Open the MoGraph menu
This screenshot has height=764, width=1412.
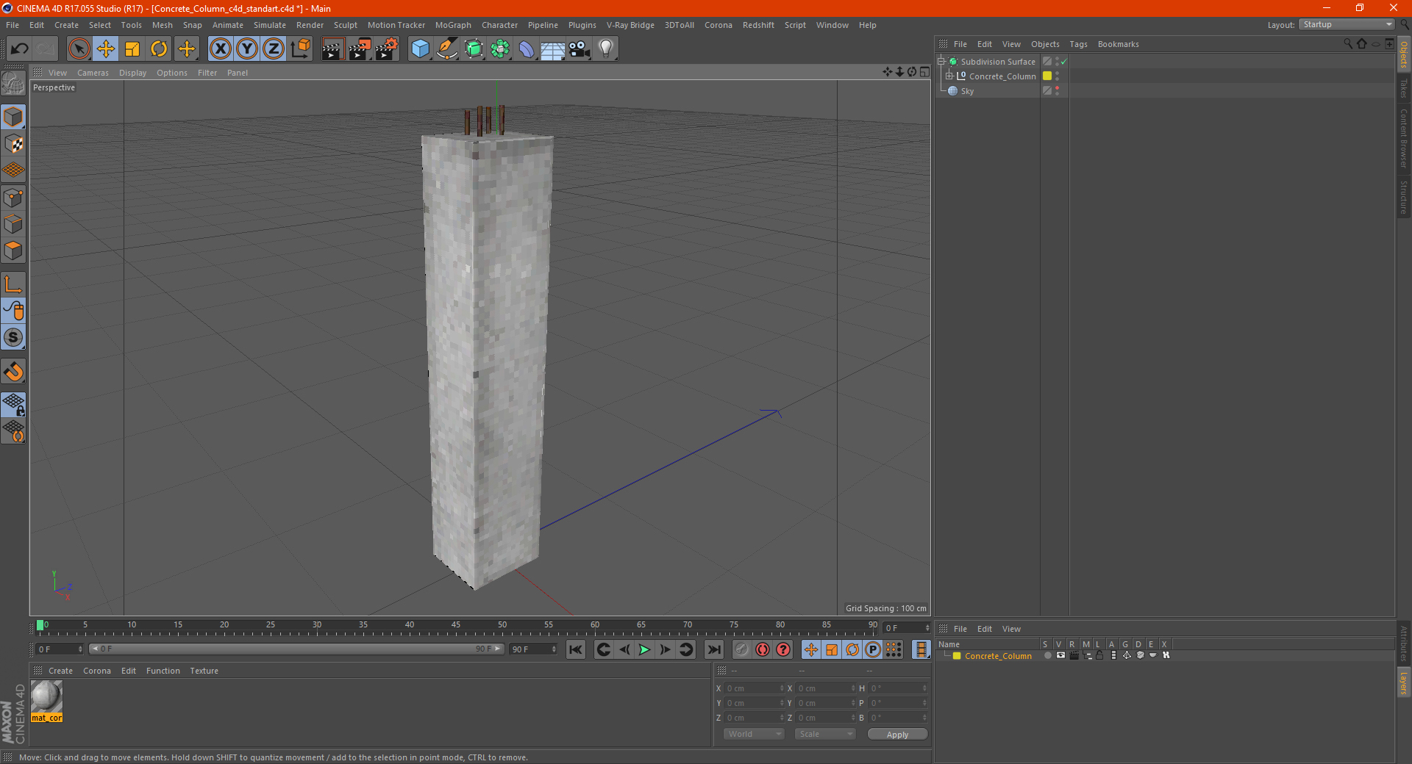453,25
